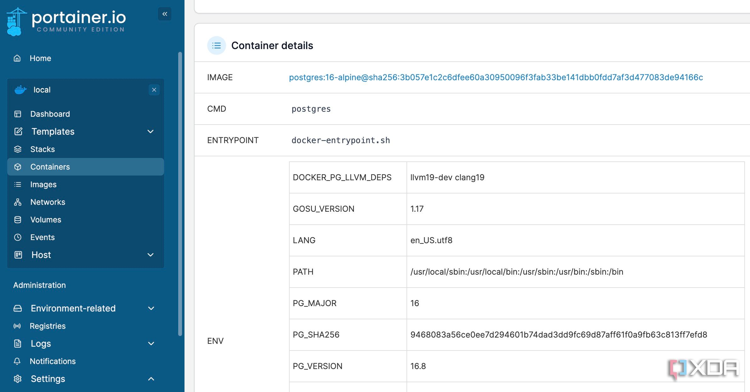Viewport: 750px width, 392px height.
Task: Open the Dashboard icon in sidebar
Action: pyautogui.click(x=18, y=114)
